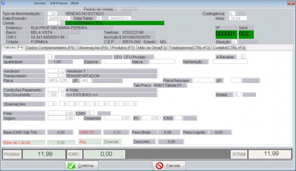Image resolution: width=296 pixels, height=171 pixels.
Task: Click the empty Especie input field
Action: click(117, 62)
